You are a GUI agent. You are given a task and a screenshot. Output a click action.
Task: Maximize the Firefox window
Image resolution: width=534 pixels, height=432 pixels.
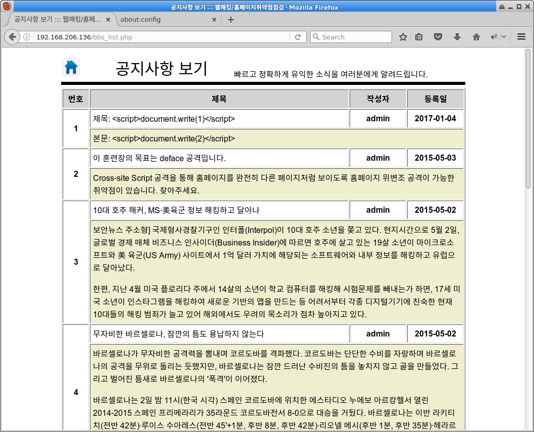click(x=519, y=7)
